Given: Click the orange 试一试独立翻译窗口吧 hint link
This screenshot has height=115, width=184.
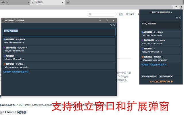Looking at the screenshot, I should point(160,82).
